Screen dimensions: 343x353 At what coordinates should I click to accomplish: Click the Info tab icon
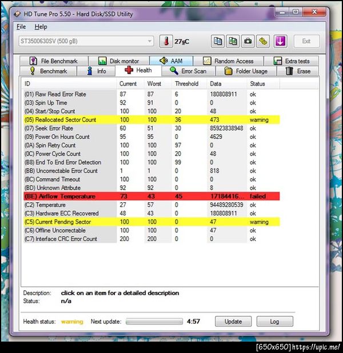coord(90,71)
